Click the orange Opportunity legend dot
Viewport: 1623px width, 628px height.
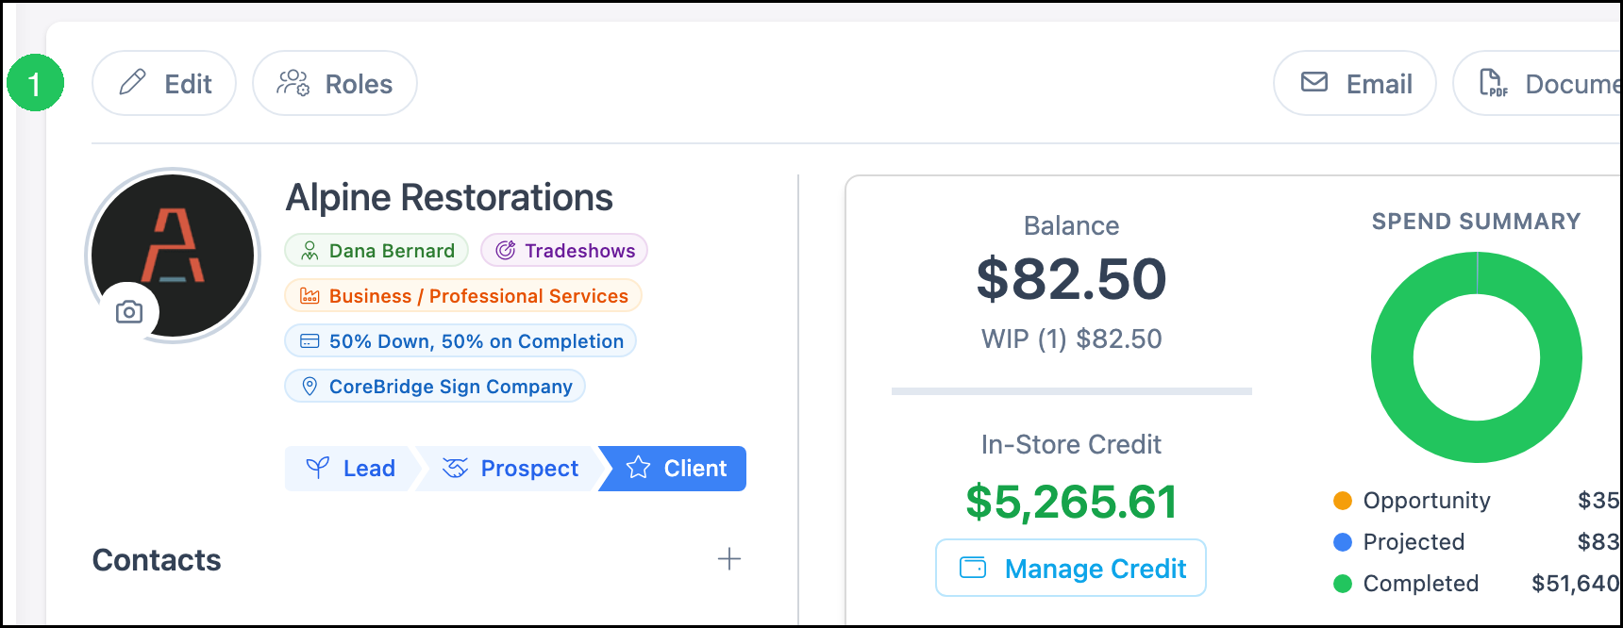(1343, 501)
